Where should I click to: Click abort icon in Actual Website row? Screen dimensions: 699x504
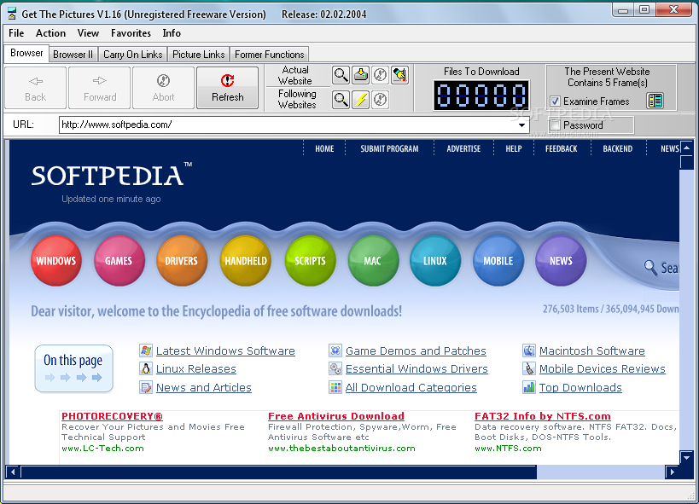point(381,75)
